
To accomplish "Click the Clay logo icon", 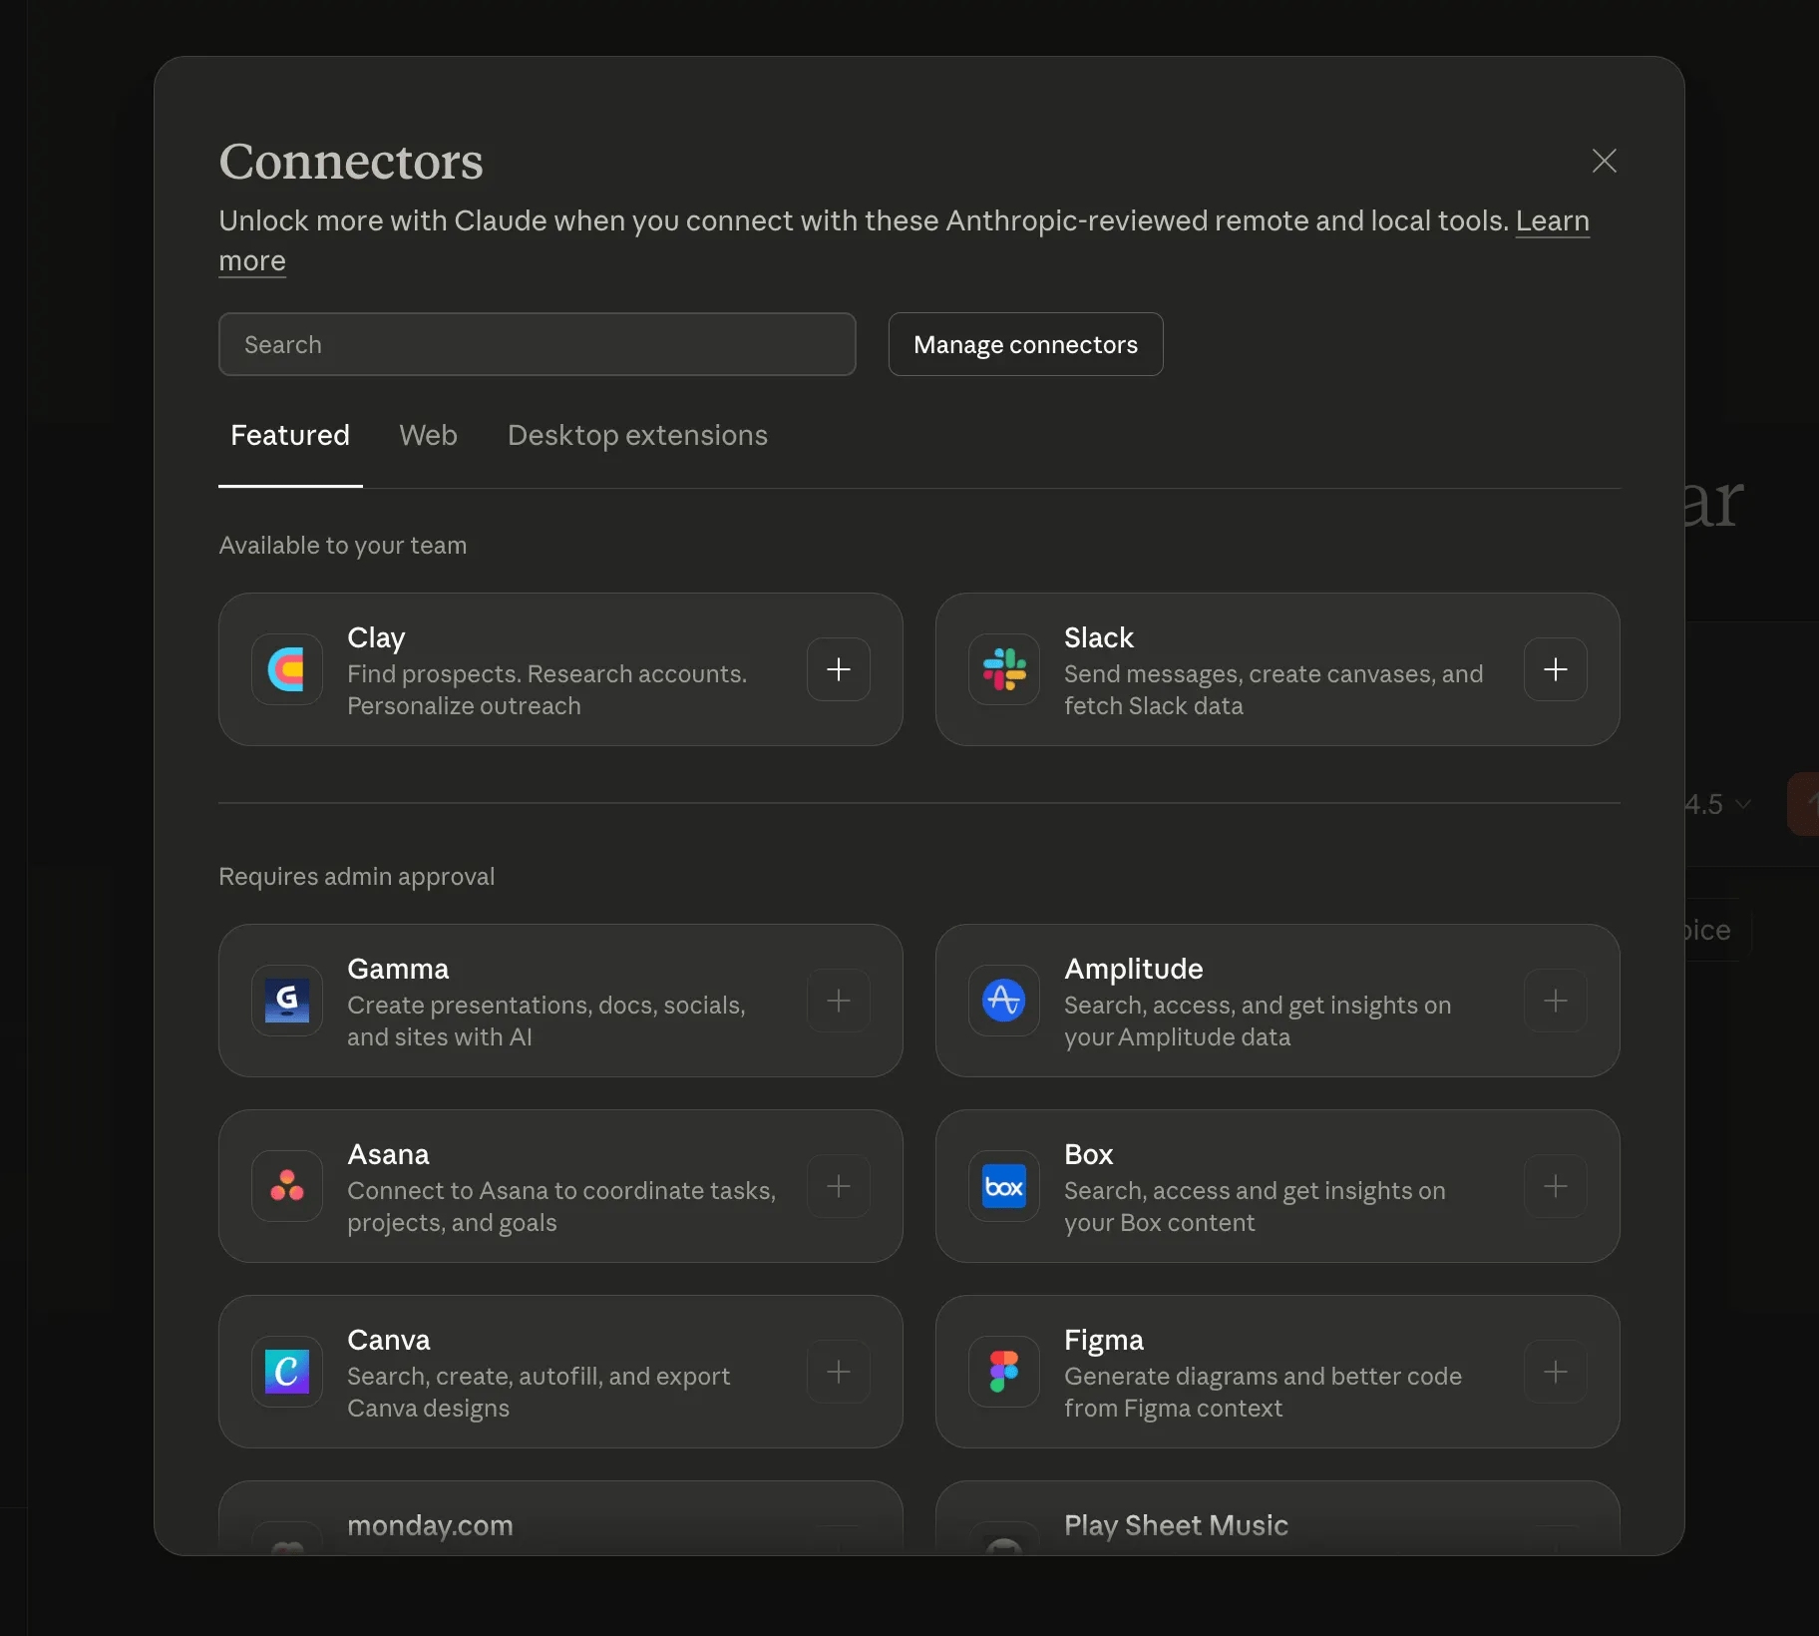I will pyautogui.click(x=287, y=669).
